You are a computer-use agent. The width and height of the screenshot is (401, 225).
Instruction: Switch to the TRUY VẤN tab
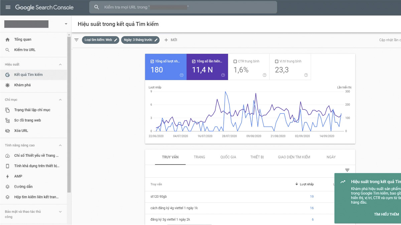click(170, 157)
